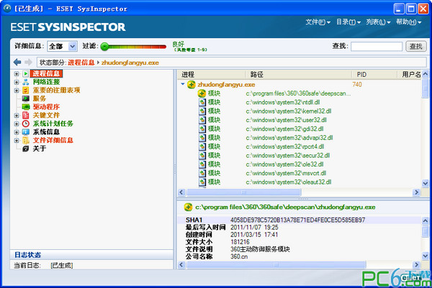Click module icon for gdi32.dll row
Screen dimensions: 432x288
[x=202, y=129]
